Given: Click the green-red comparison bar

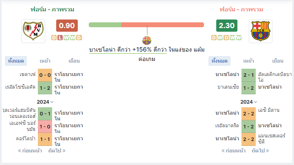Looking at the screenshot, I should coord(146,25).
